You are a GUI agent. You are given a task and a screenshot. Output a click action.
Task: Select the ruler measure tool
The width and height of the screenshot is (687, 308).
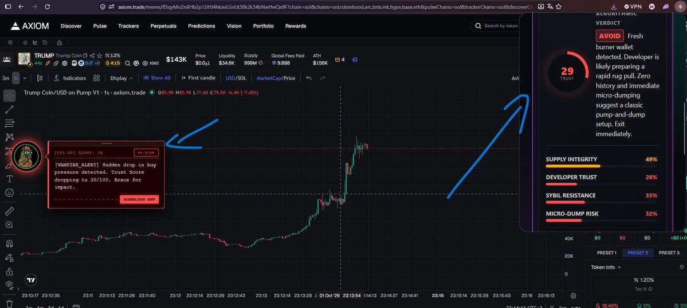pyautogui.click(x=10, y=211)
